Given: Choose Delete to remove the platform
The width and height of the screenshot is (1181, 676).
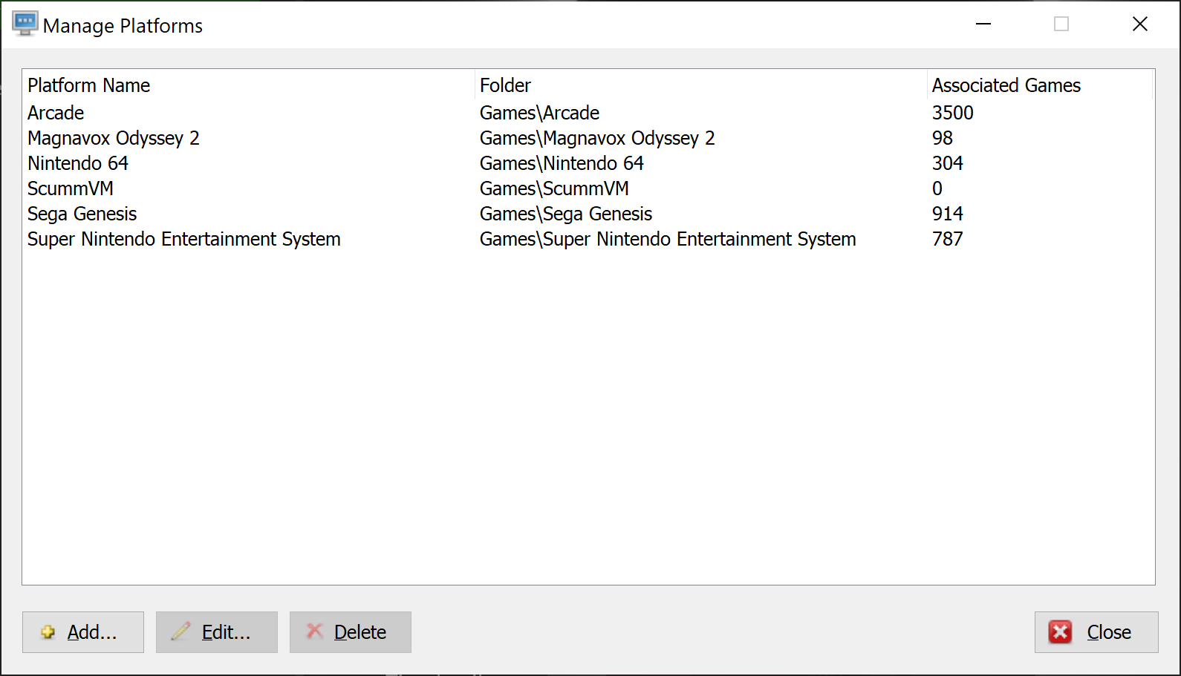Looking at the screenshot, I should click(351, 632).
